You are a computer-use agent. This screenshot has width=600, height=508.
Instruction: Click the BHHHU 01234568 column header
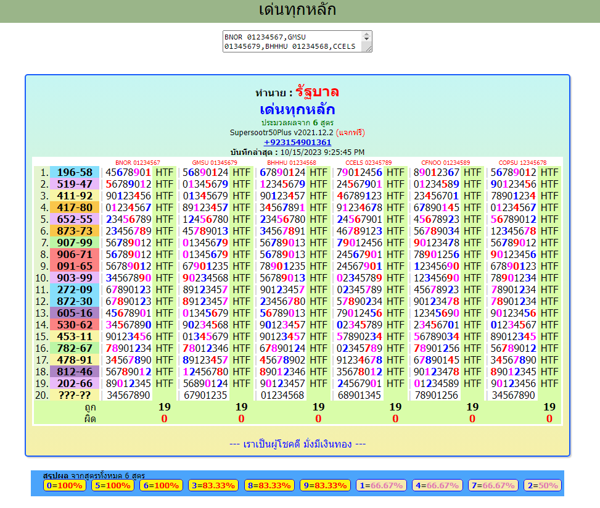click(292, 162)
